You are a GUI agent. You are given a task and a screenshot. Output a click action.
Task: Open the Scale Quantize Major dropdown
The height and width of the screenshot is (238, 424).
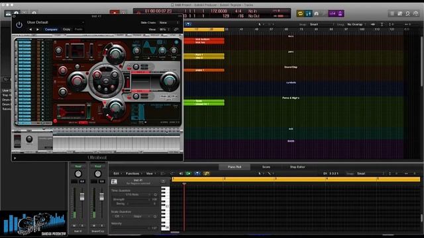138,216
